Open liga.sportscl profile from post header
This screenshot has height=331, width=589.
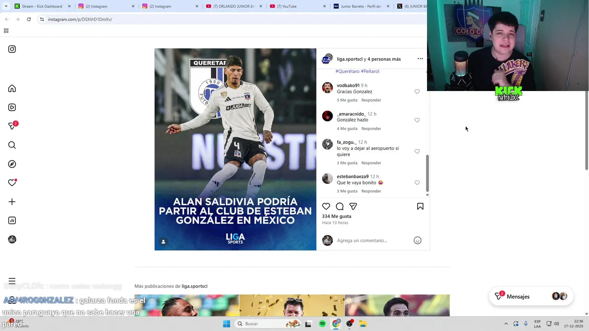pos(350,59)
